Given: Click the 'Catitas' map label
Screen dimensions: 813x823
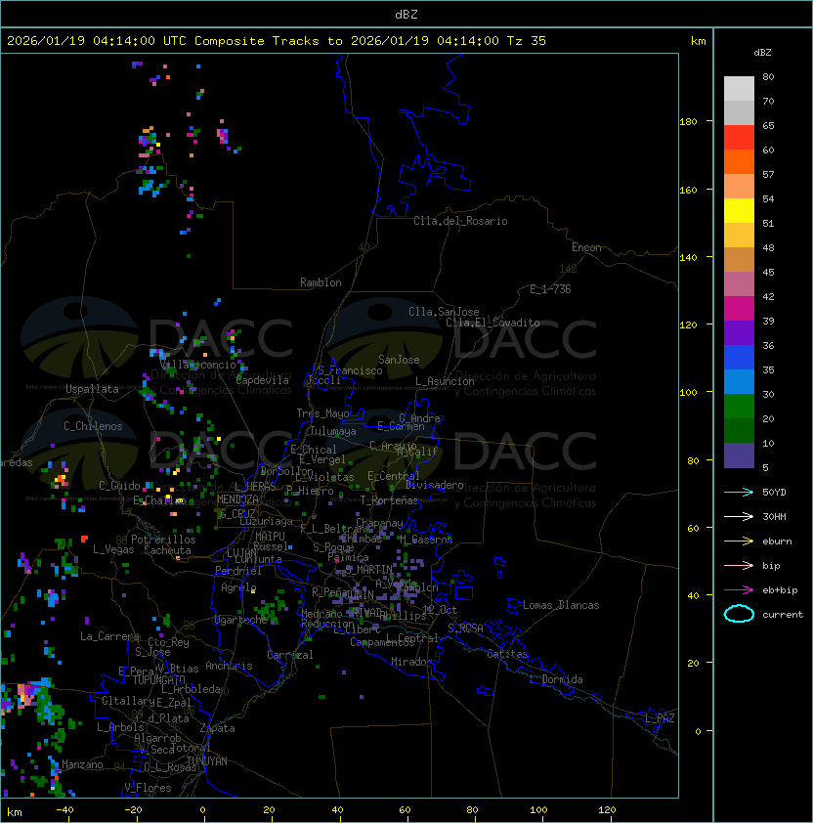Looking at the screenshot, I should (x=507, y=654).
